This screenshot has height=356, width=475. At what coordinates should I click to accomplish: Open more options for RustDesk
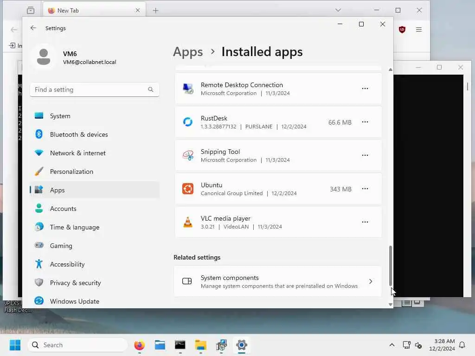tap(365, 122)
